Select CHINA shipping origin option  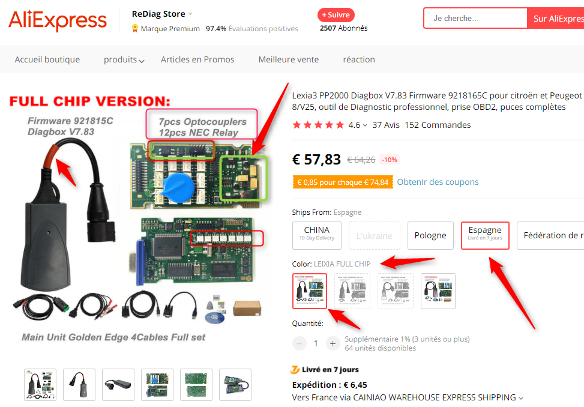coord(316,235)
